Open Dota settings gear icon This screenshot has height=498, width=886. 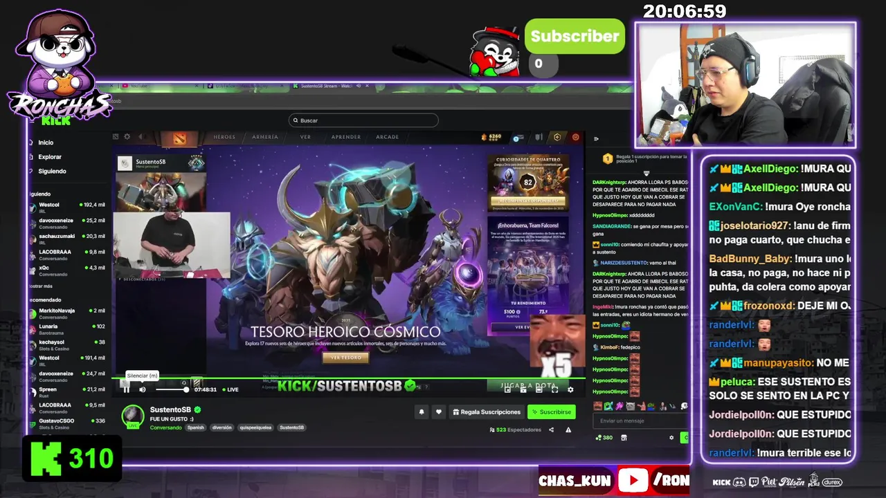tap(127, 137)
